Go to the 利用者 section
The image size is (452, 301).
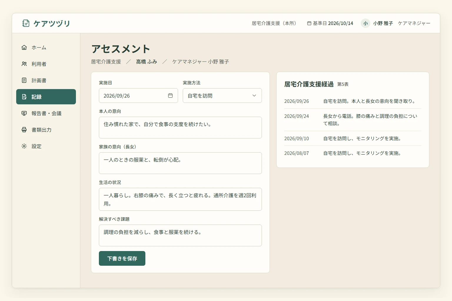[46, 64]
